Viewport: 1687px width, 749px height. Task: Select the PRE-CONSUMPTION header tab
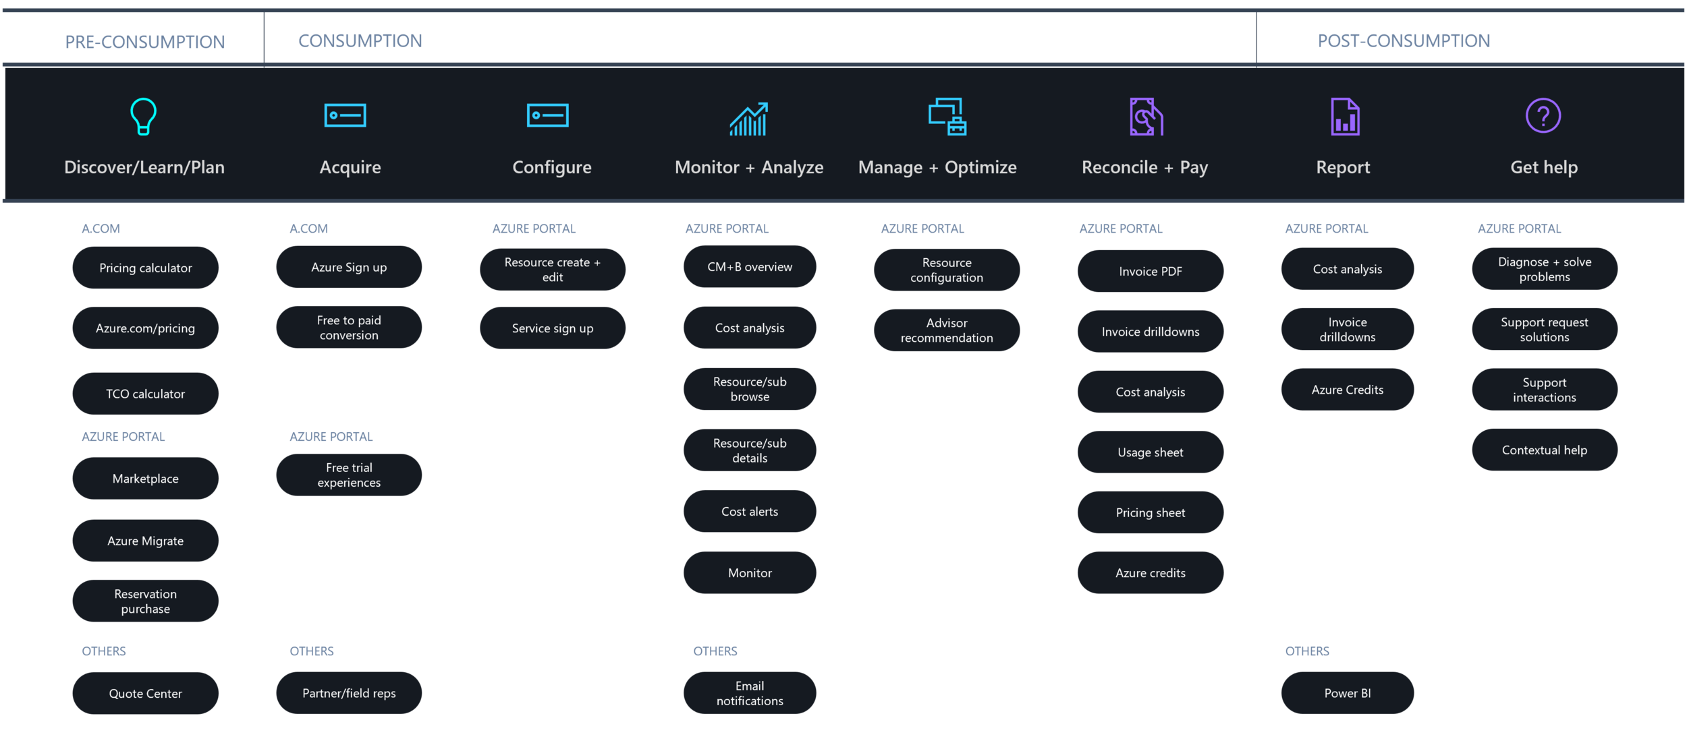(144, 42)
